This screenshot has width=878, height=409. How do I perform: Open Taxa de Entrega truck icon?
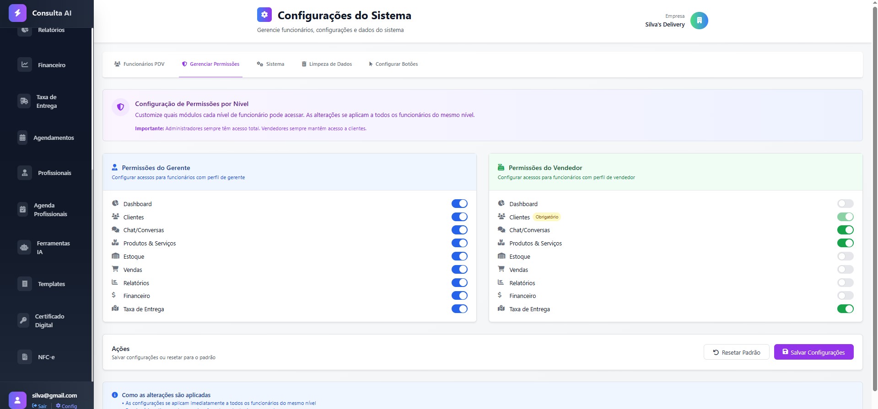click(x=24, y=101)
